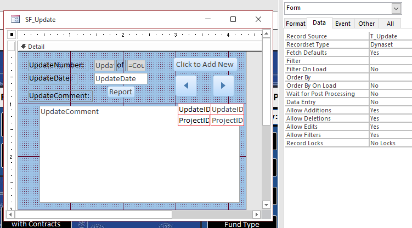Select the ProjectID gray text box
Viewport: 412px width, 228px height.
tap(227, 121)
